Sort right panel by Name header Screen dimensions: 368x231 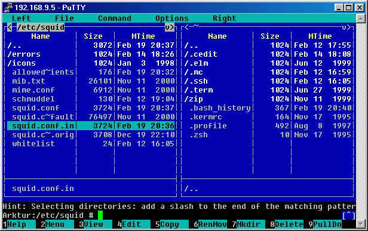[x=217, y=36]
